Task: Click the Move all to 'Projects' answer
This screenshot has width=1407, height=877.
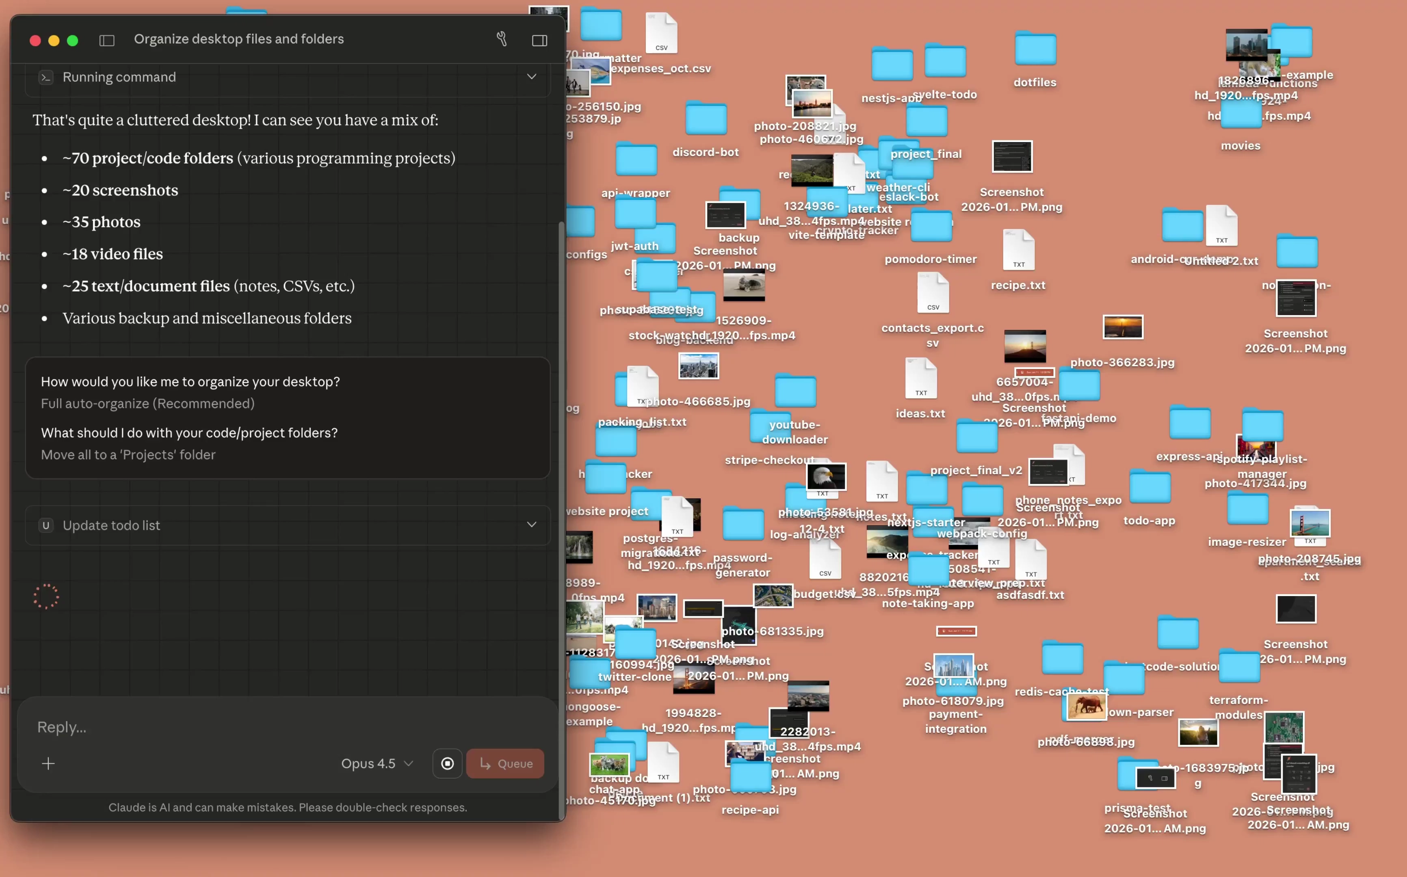Action: 128,454
